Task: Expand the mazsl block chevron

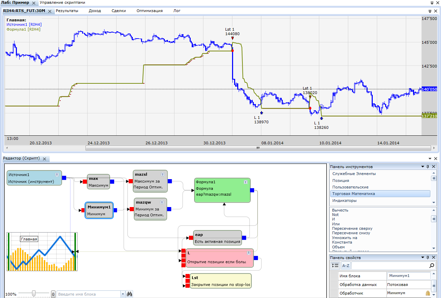Action: (162, 174)
